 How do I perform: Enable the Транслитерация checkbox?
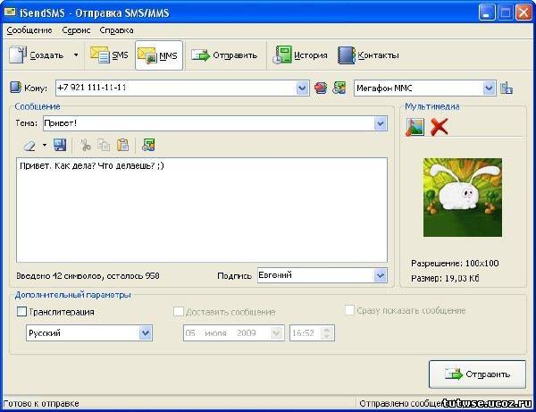(x=21, y=312)
